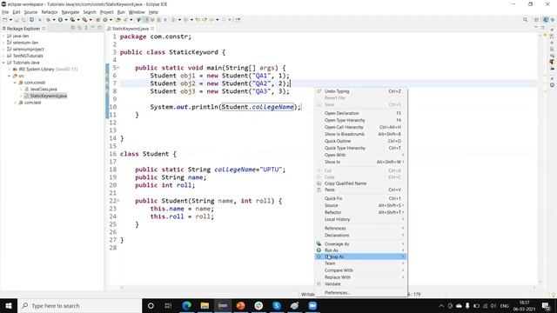
Task: Collapse the Tutorials-Java project
Action: pyautogui.click(x=3, y=63)
